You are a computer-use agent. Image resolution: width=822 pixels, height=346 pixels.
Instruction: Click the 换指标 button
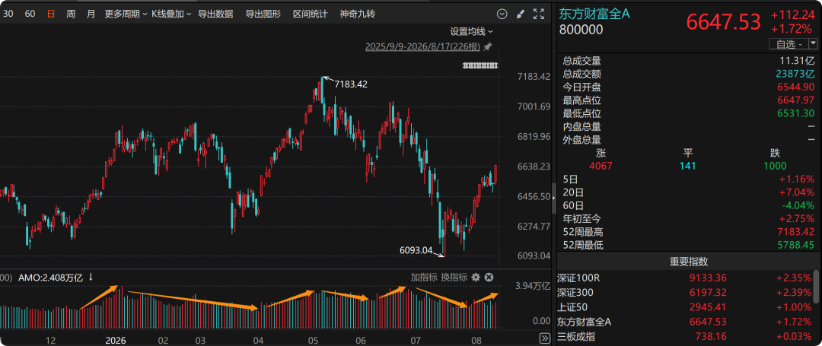pos(454,277)
